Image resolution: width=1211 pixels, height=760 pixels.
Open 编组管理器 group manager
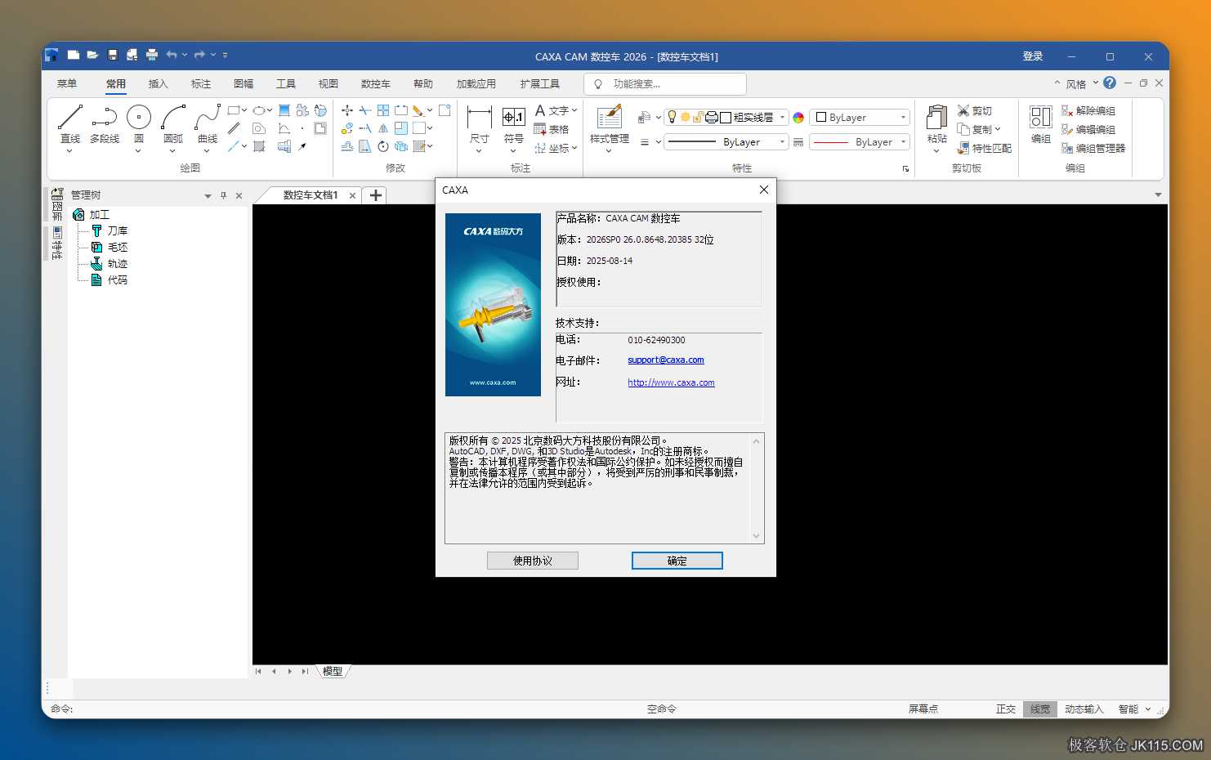[x=1093, y=148]
